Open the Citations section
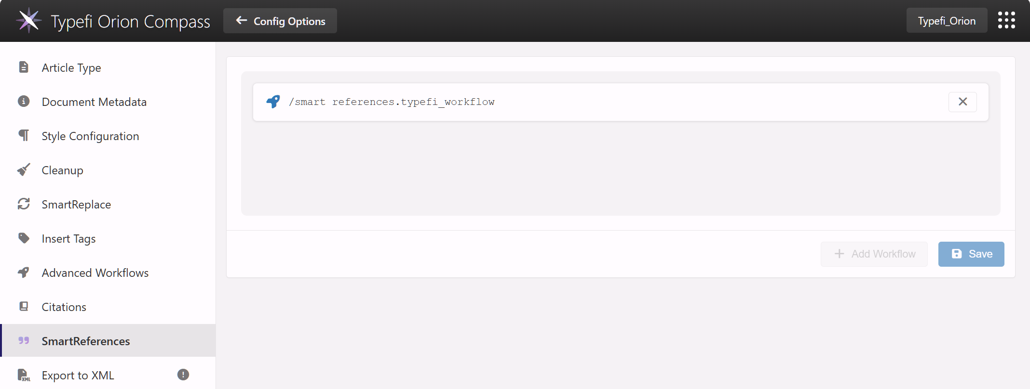 click(x=108, y=307)
